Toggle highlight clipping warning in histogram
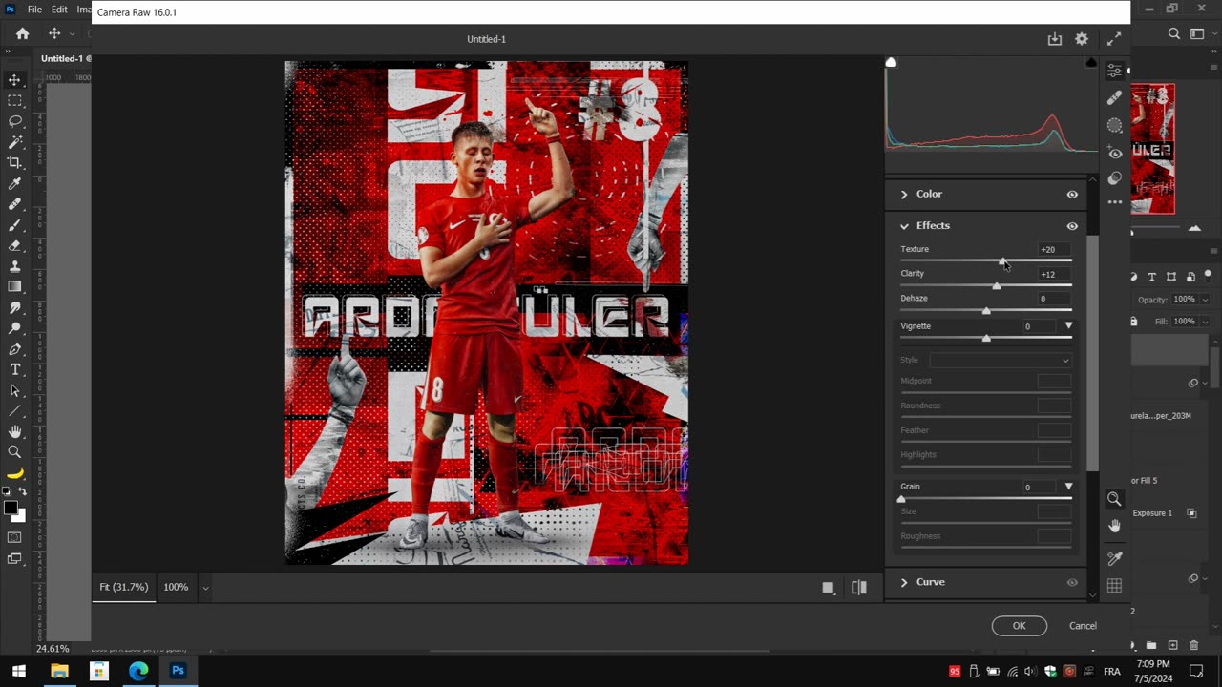The height and width of the screenshot is (687, 1222). [x=1091, y=63]
